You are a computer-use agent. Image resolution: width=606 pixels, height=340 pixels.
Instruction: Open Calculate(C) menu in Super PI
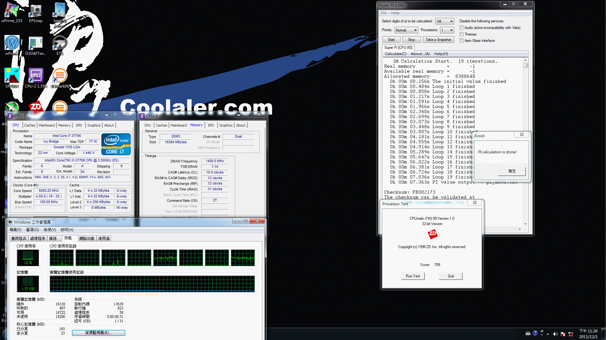click(395, 54)
